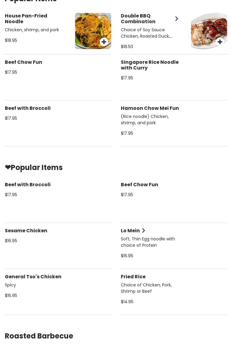
Task: Select General Tso's Chicken
Action: [33, 277]
